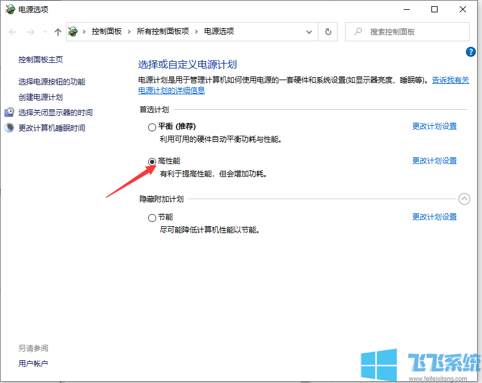Click the 电源选项 title bar icon

point(10,9)
